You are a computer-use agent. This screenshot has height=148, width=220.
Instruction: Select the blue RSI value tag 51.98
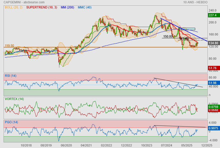(x=213, y=83)
